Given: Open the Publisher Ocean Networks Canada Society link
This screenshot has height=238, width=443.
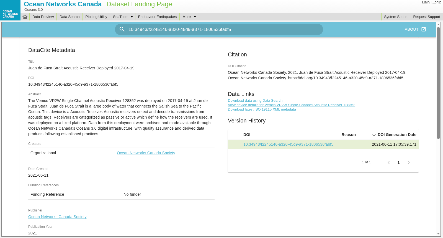Looking at the screenshot, I should pos(57,217).
